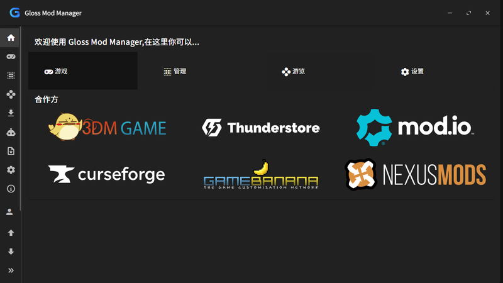The image size is (503, 283).
Task: Open the starred file icon in sidebar
Action: coord(11,151)
